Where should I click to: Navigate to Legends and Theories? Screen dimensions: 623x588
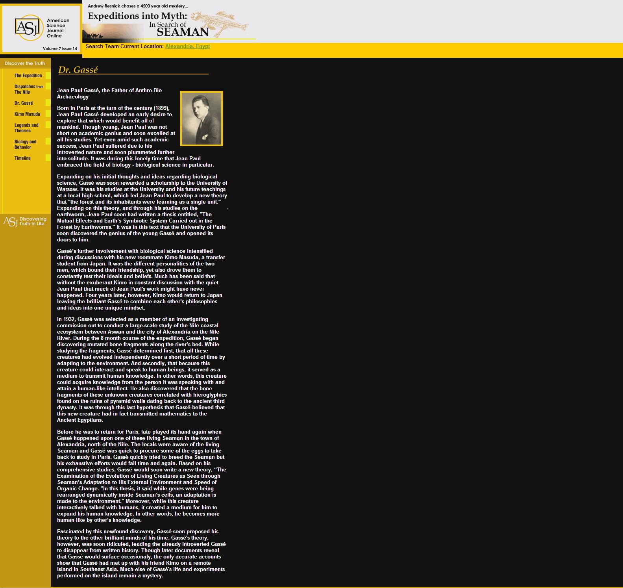(x=26, y=128)
